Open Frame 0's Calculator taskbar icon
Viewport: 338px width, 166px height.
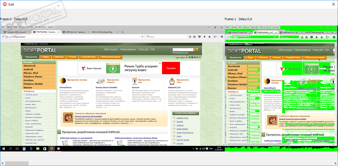[24, 149]
